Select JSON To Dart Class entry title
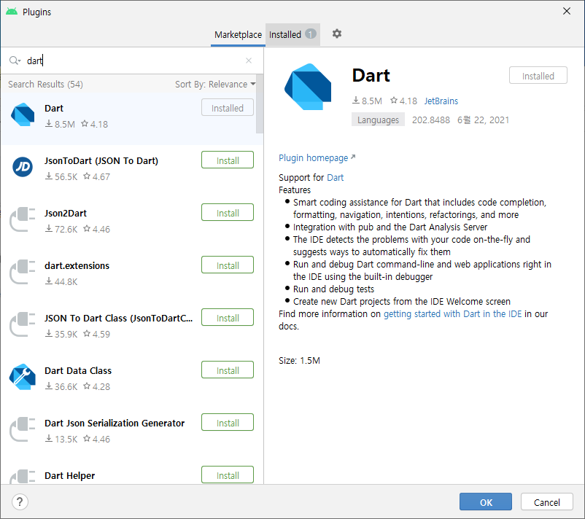This screenshot has height=519, width=585. tap(118, 319)
